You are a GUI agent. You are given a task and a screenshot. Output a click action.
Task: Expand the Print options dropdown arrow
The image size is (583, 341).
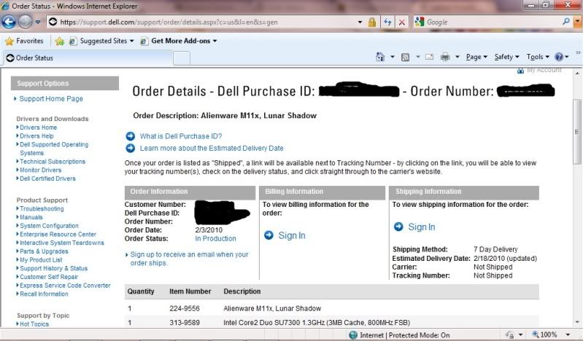(x=457, y=57)
